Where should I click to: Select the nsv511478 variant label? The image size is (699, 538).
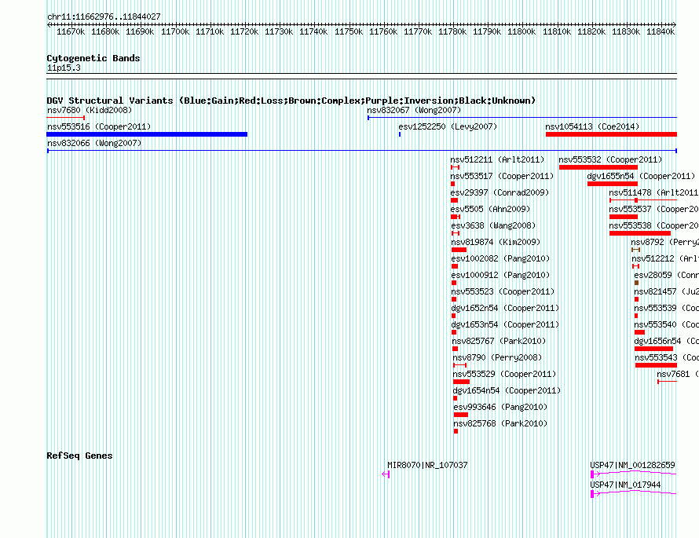tap(653, 192)
